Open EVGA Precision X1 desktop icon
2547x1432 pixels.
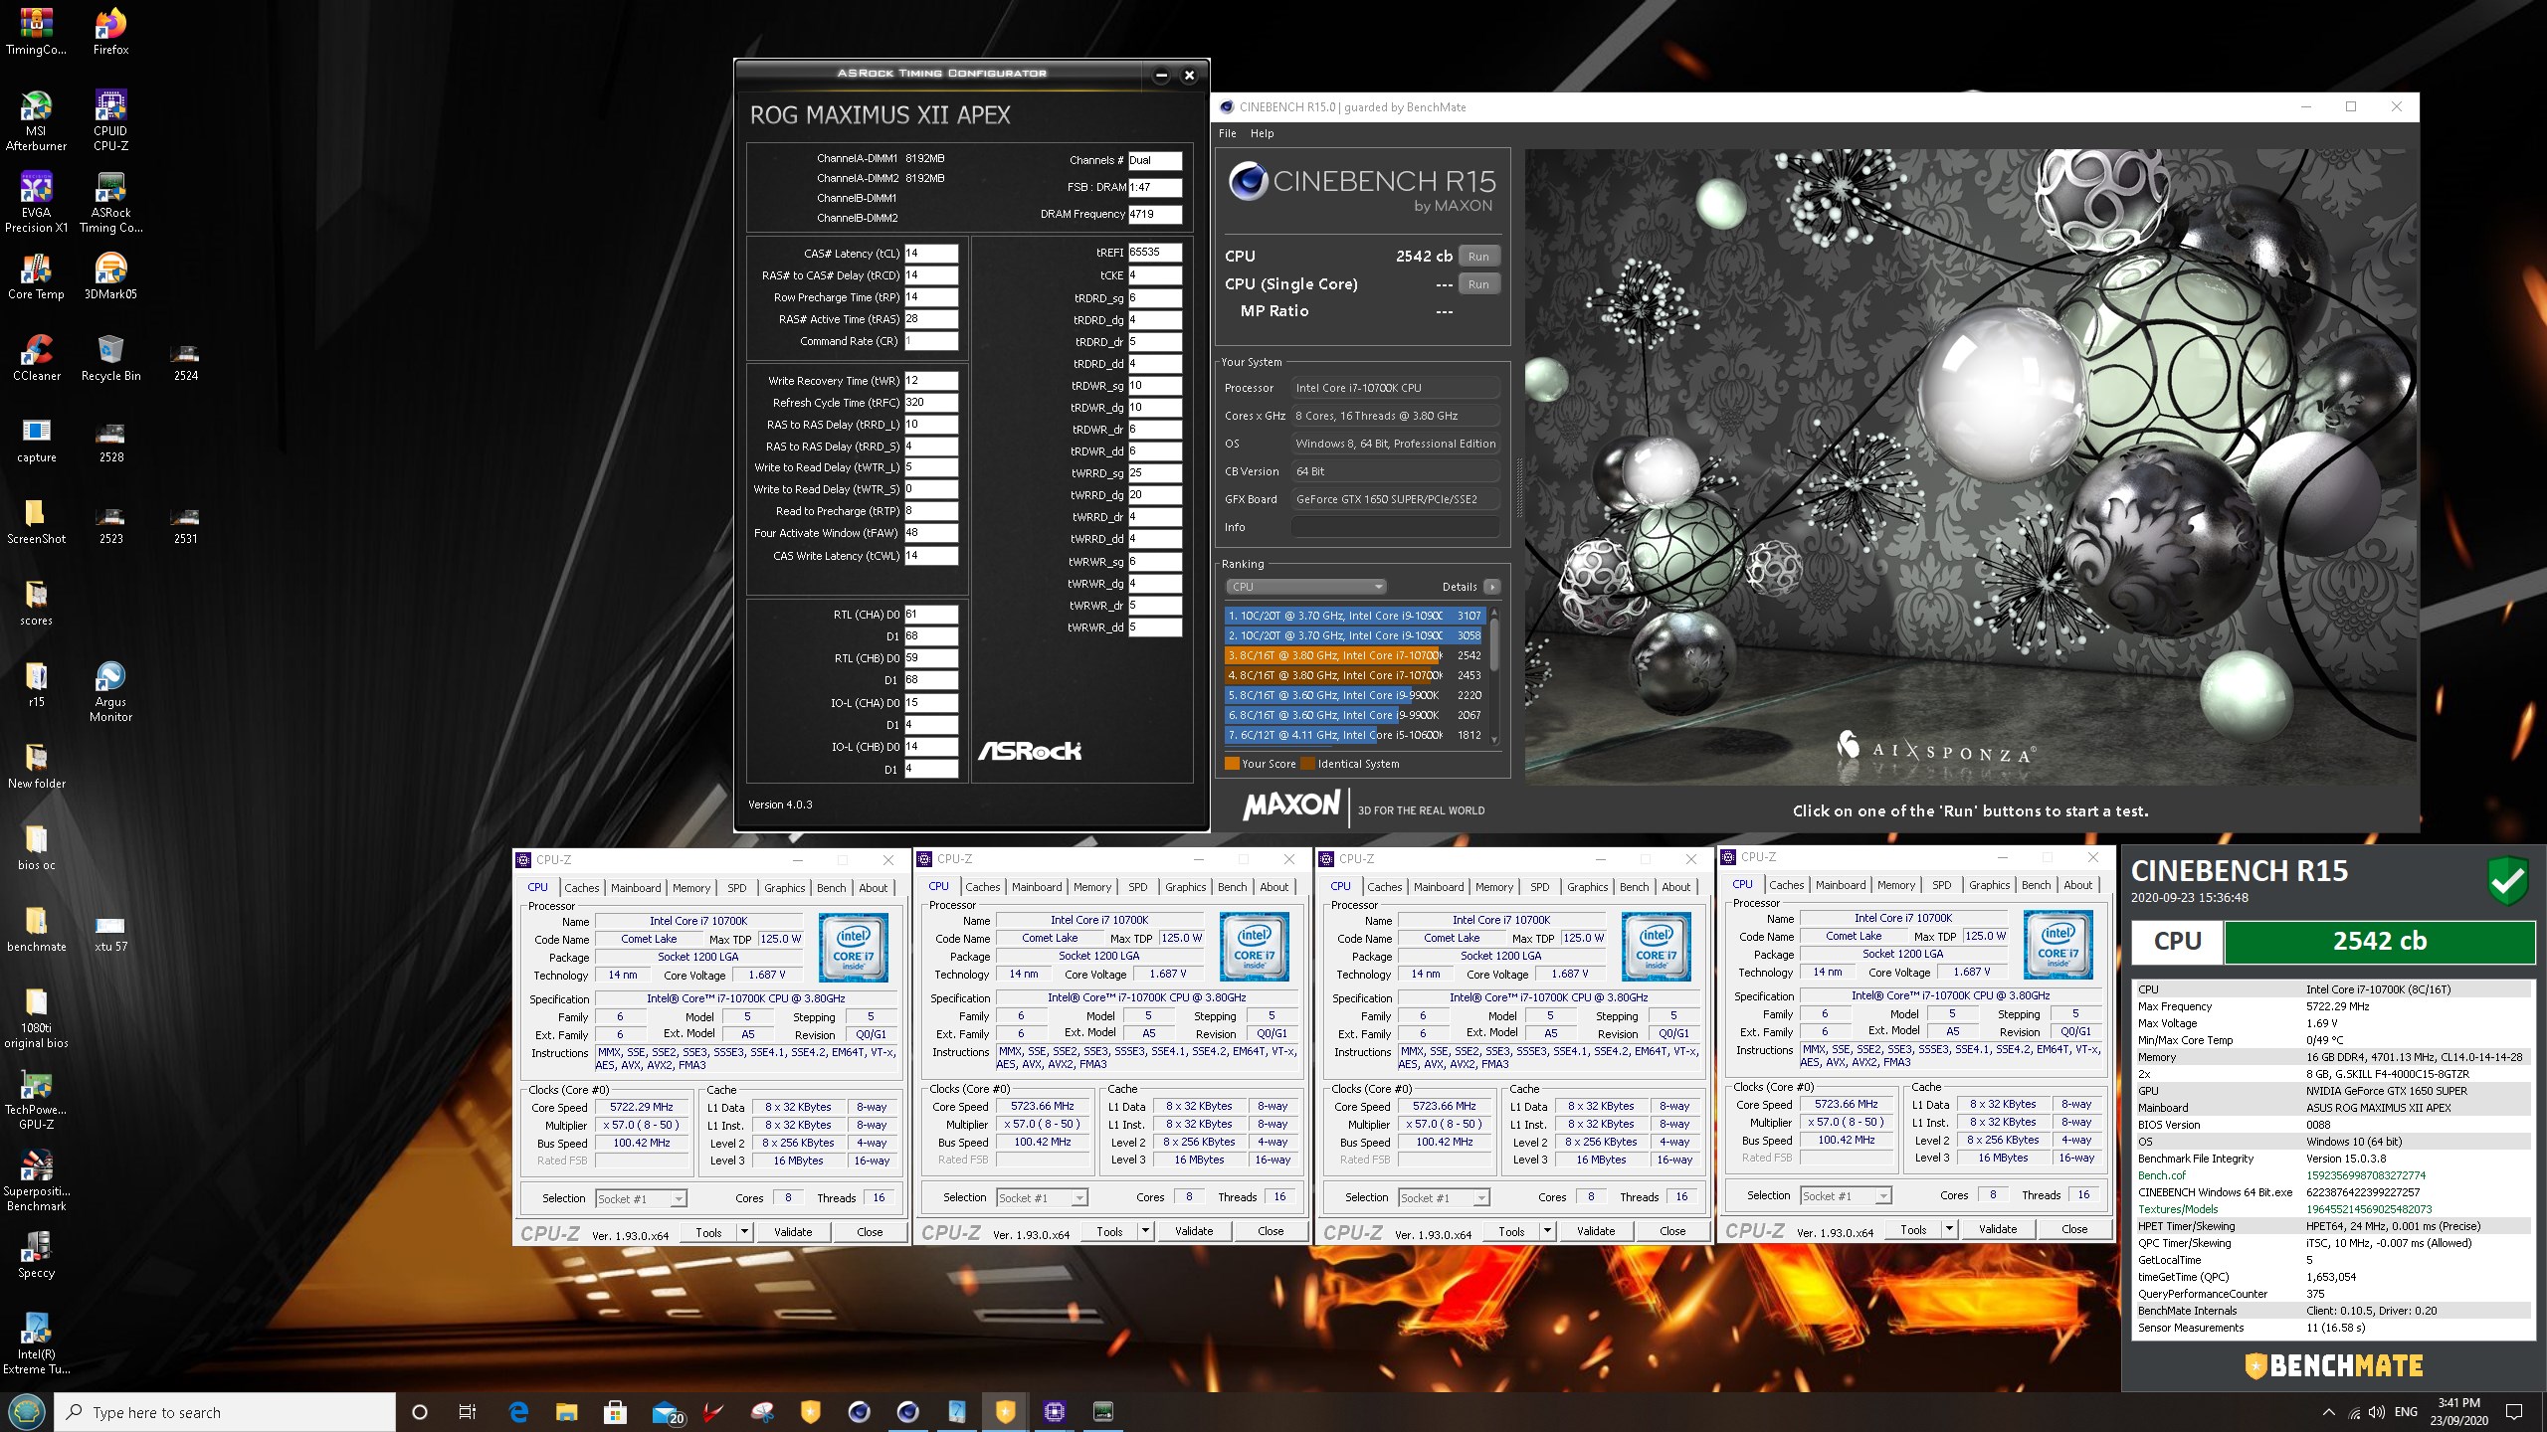(36, 203)
